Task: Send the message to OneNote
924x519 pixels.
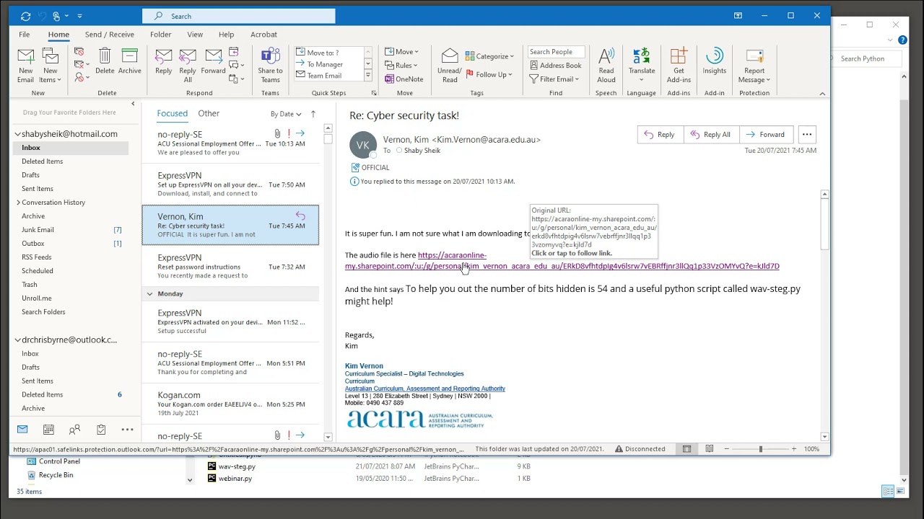Action: [x=404, y=79]
